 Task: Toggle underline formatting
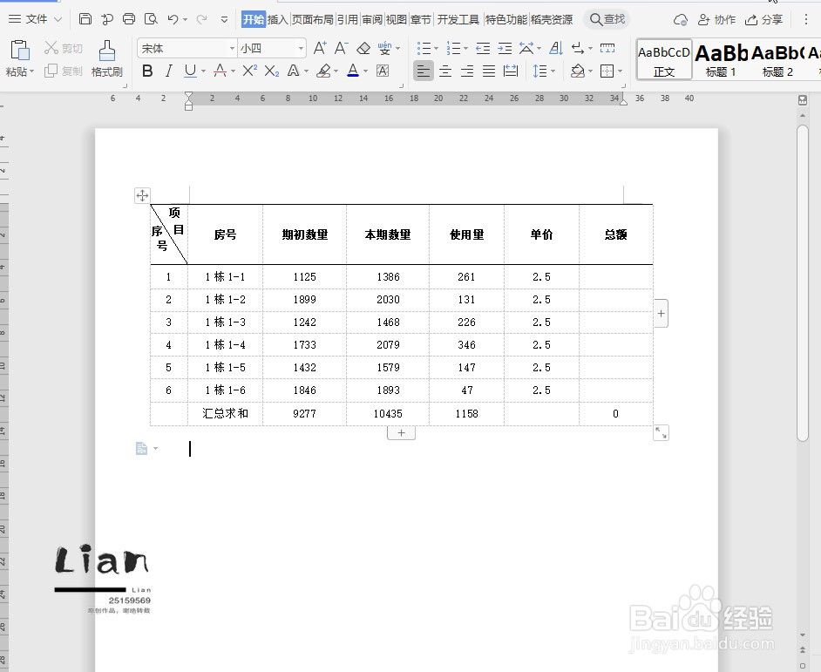[x=190, y=71]
